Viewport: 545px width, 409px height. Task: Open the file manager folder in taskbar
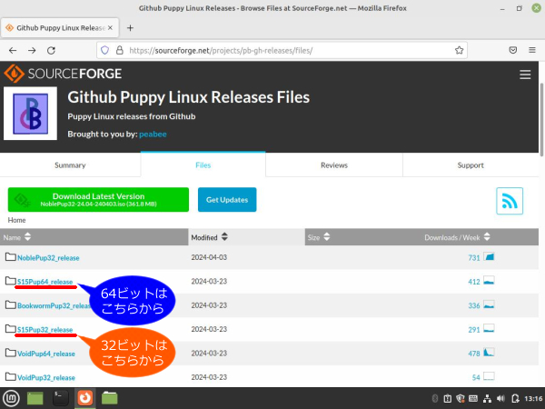click(x=110, y=398)
